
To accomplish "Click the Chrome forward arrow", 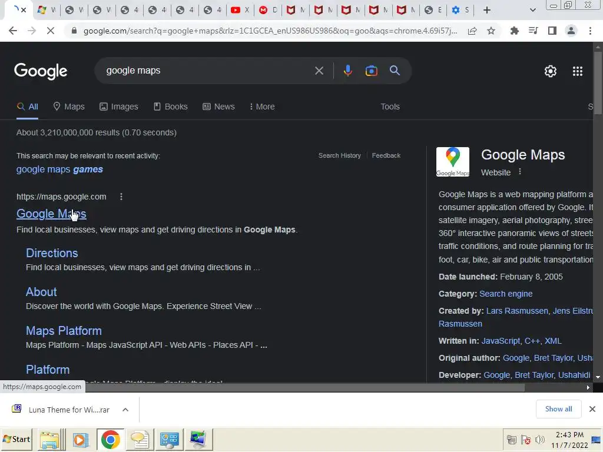I will point(32,31).
